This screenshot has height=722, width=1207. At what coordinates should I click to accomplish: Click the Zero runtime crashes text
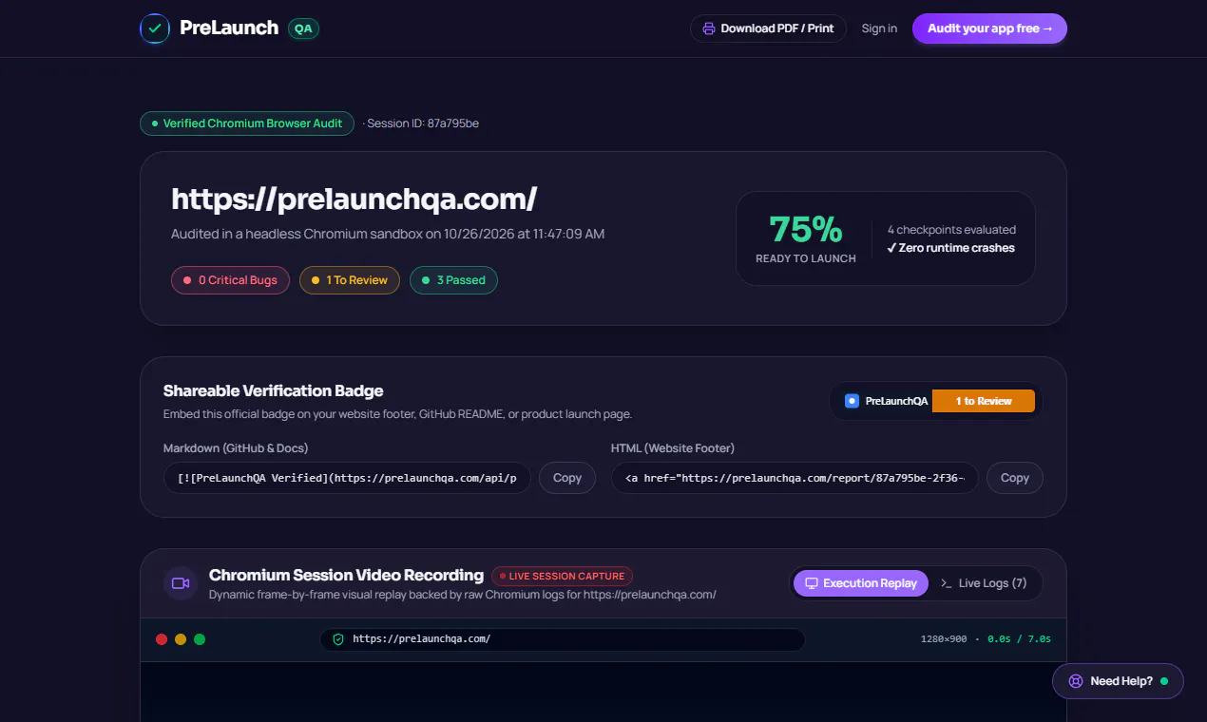coord(951,248)
